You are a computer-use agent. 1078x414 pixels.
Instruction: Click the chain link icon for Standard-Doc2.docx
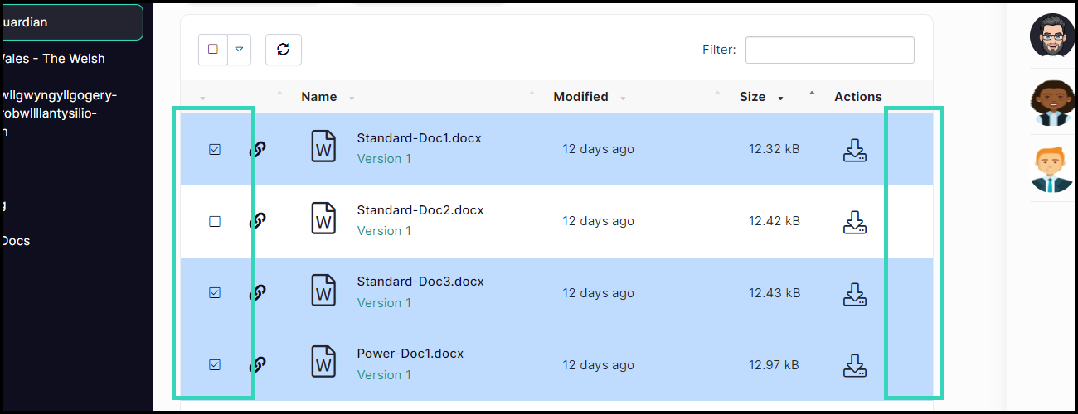[258, 221]
